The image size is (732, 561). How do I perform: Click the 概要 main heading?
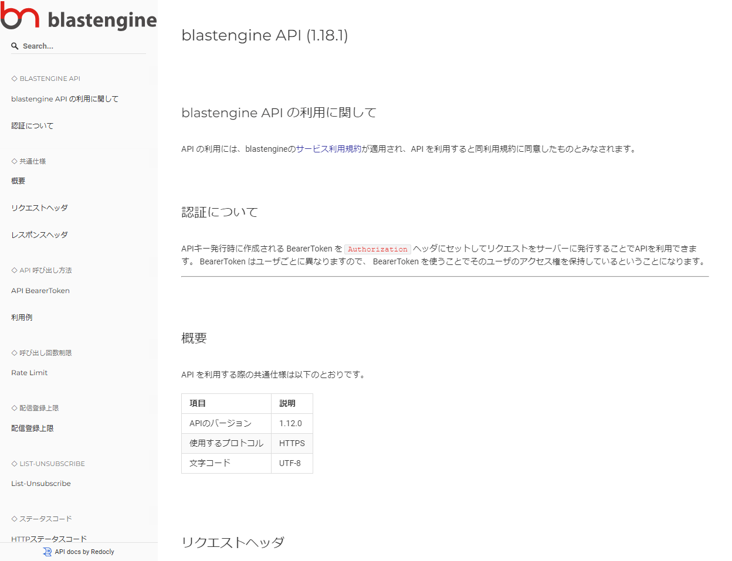click(x=194, y=338)
